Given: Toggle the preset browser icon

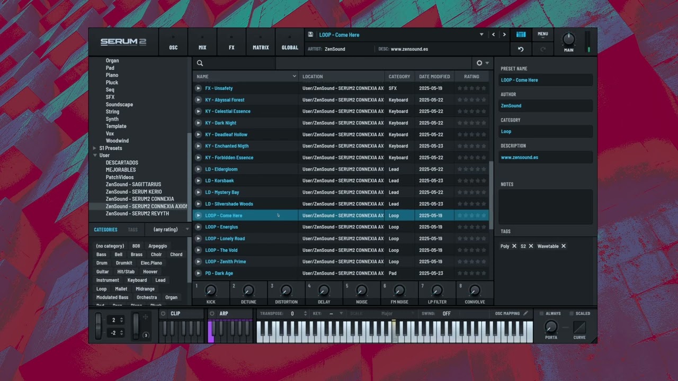Looking at the screenshot, I should click(521, 34).
